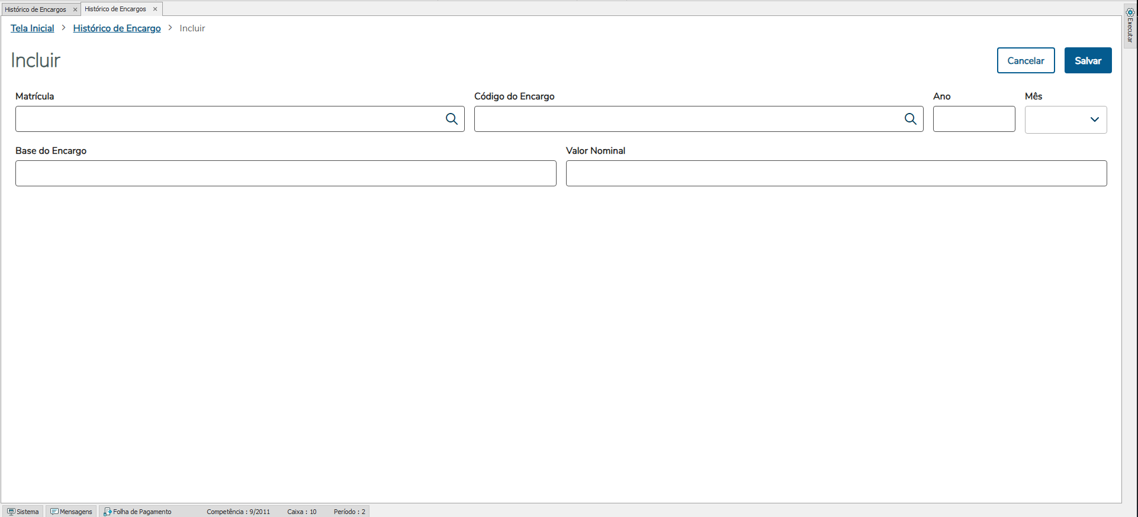1138x517 pixels.
Task: Click the Cancelar button
Action: click(x=1026, y=60)
